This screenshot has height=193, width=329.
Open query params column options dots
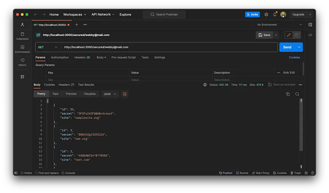[278, 73]
